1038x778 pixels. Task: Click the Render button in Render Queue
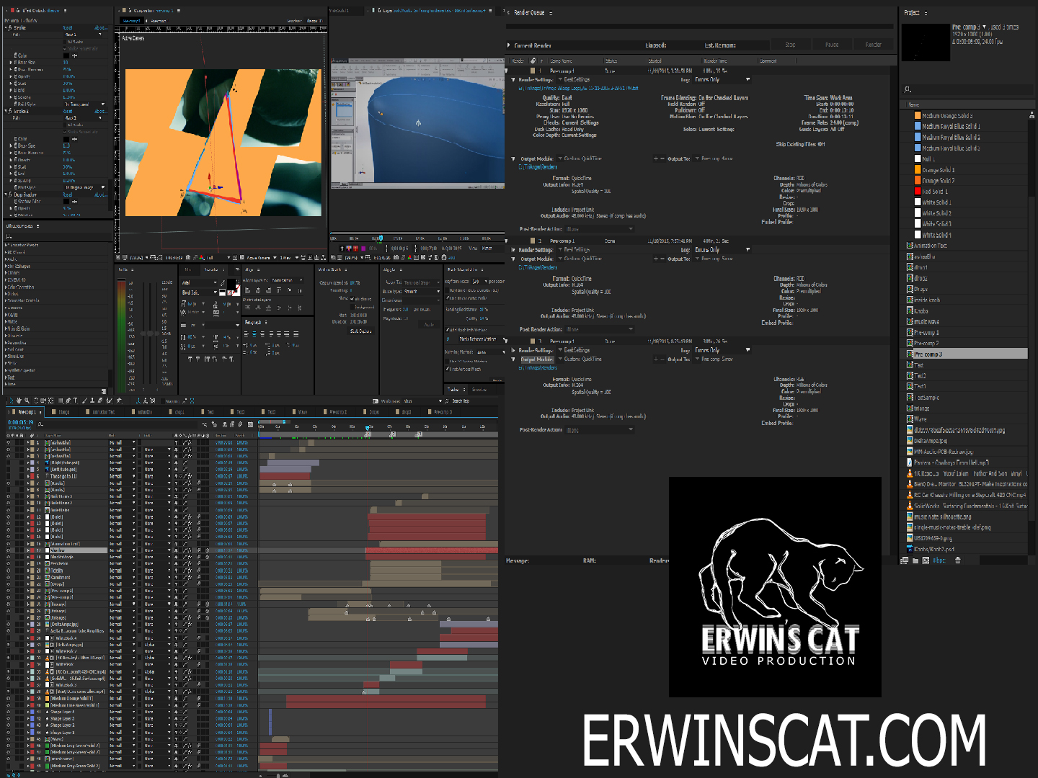click(873, 45)
